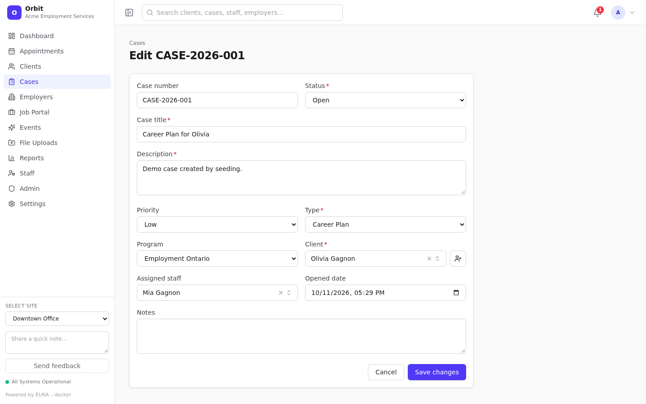The height and width of the screenshot is (404, 646).
Task: Click the Employers building icon
Action: point(12,97)
